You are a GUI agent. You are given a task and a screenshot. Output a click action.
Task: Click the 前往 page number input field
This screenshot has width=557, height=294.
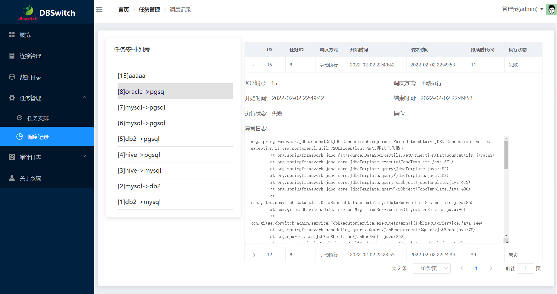coord(525,268)
